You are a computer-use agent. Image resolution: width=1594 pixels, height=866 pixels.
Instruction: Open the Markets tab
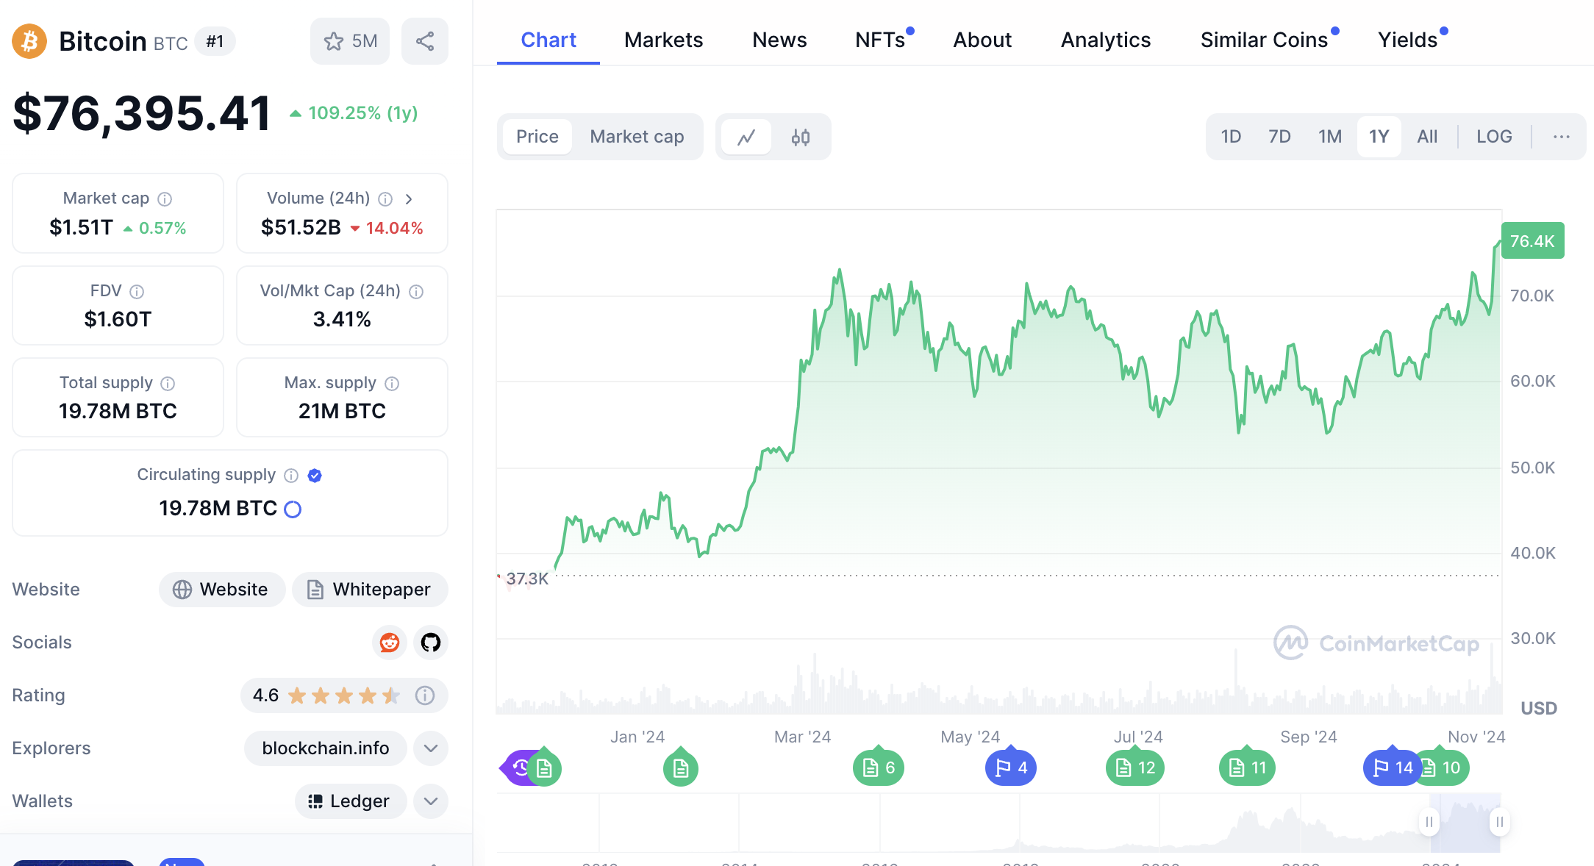[663, 40]
